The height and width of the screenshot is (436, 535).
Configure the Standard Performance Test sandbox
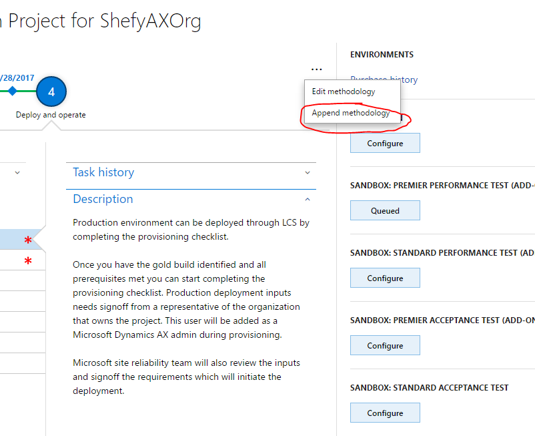click(x=385, y=278)
